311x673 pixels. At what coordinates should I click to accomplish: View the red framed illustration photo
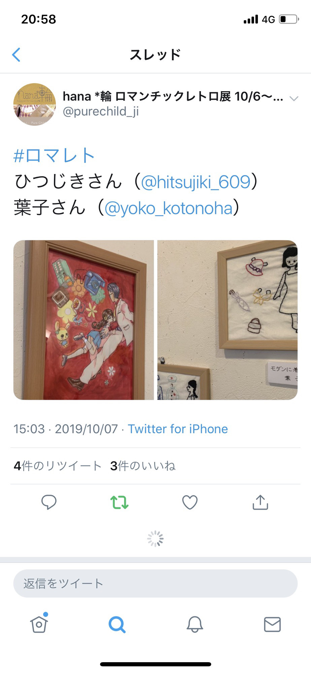tap(83, 320)
